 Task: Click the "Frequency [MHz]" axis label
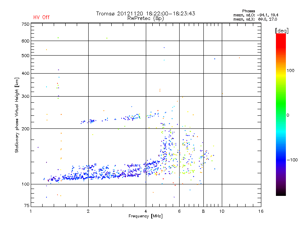point(145,216)
